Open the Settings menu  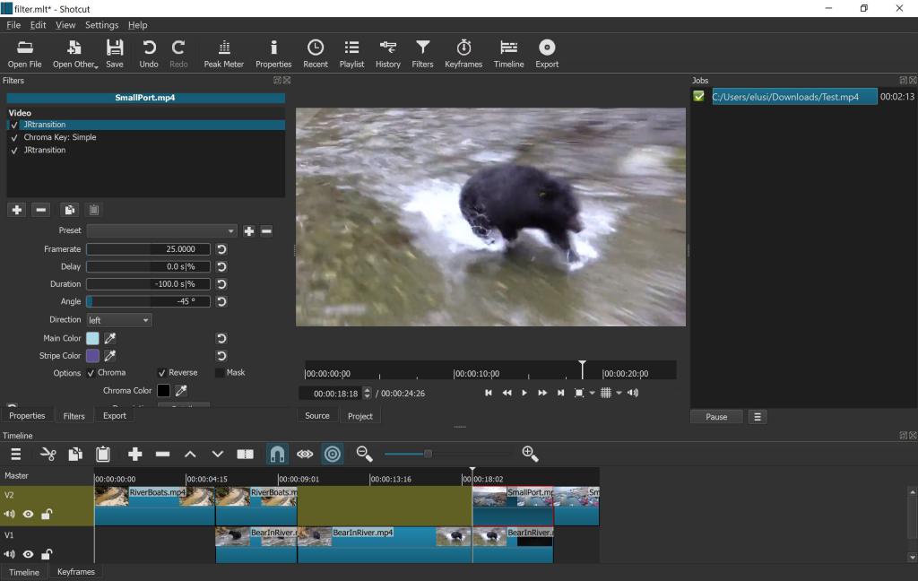point(101,25)
